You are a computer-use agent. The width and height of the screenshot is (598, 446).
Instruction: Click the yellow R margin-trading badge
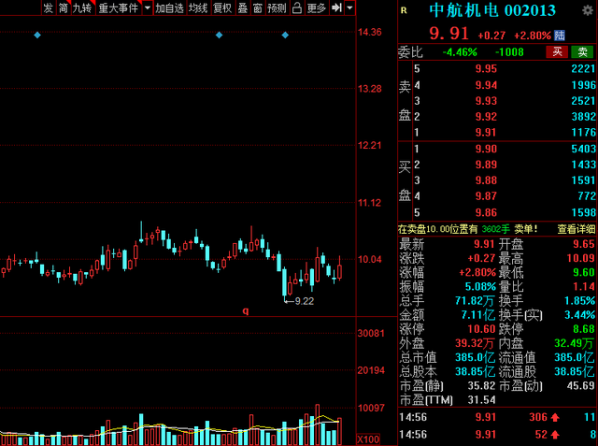pos(404,10)
